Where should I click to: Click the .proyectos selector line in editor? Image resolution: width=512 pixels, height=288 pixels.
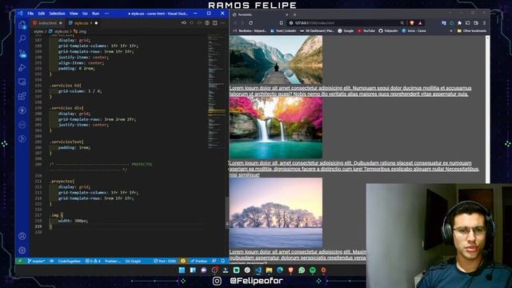coord(62,182)
